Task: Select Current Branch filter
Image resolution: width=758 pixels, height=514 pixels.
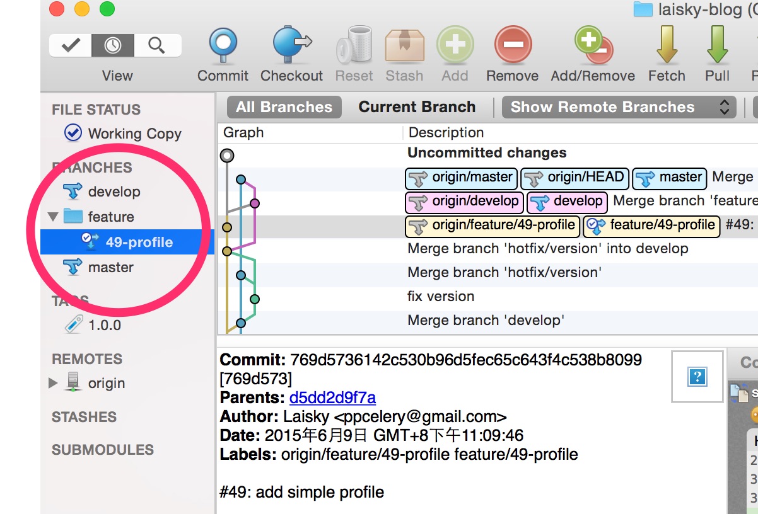Action: tap(417, 107)
